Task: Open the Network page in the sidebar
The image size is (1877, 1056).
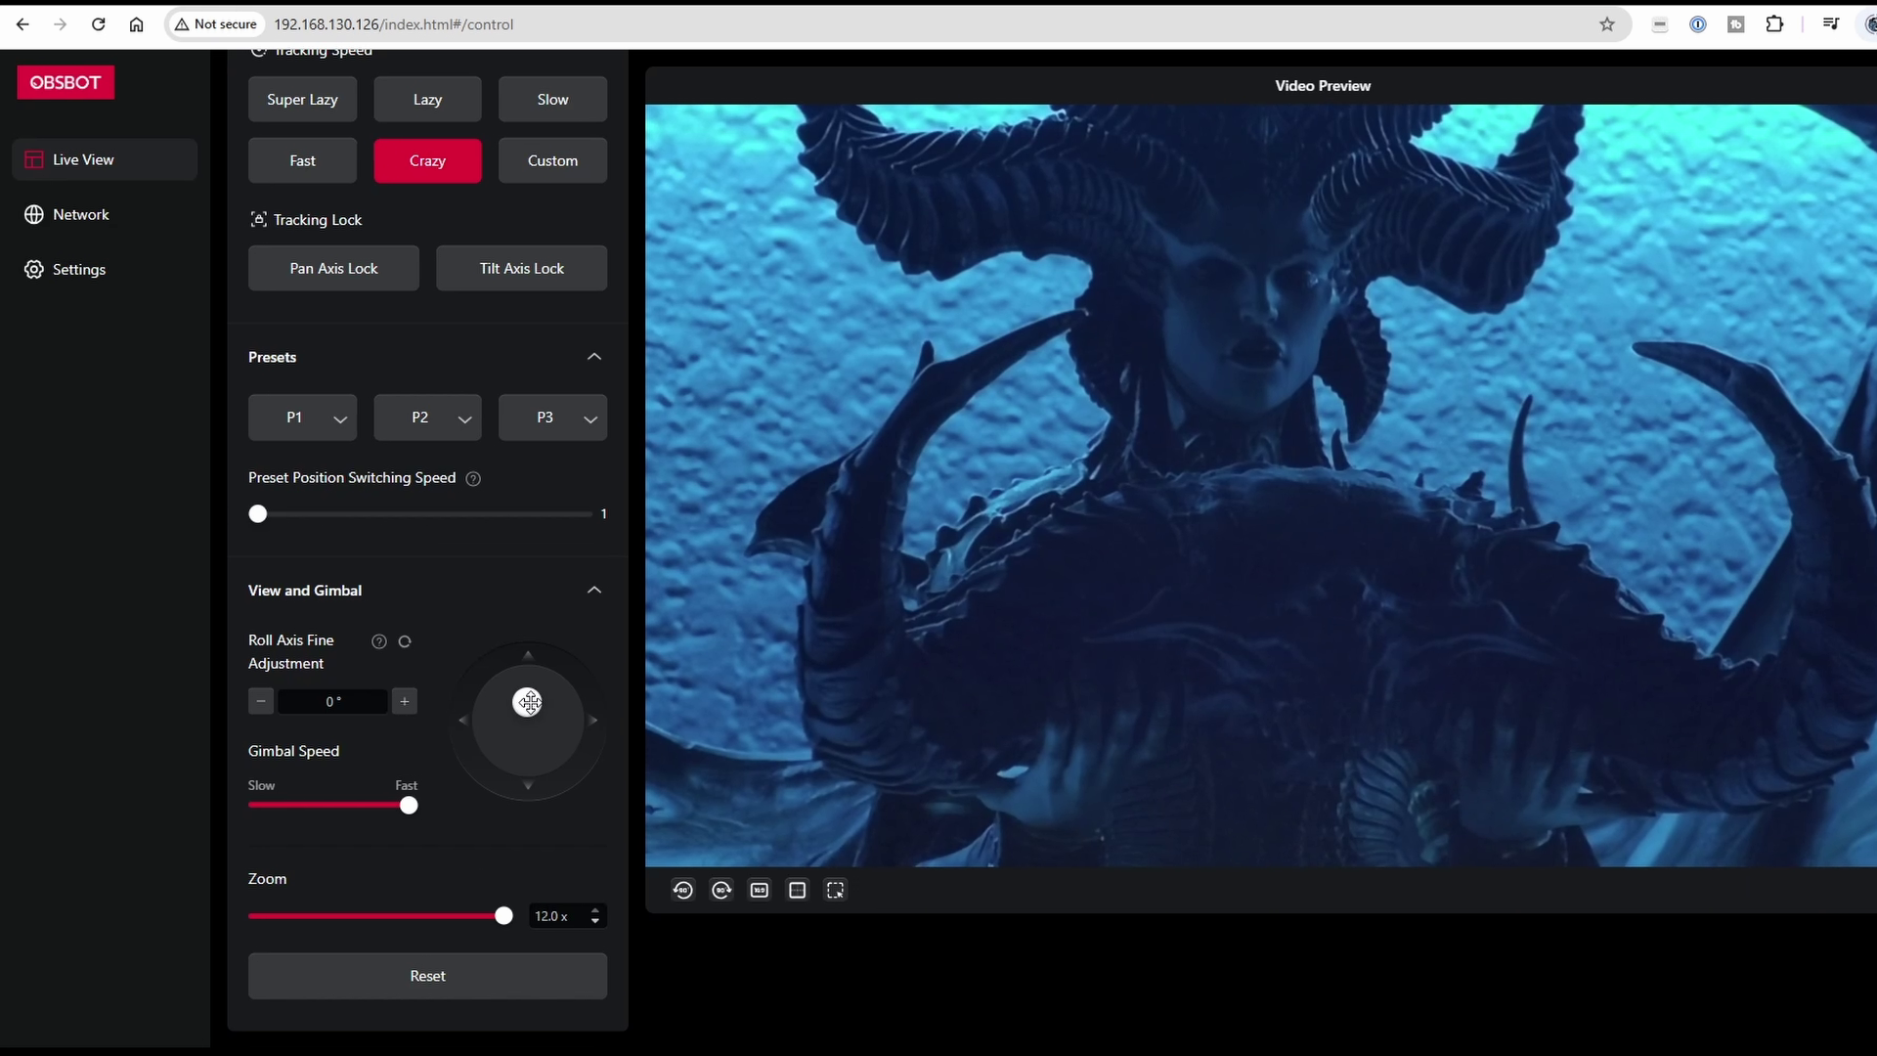Action: 81,214
